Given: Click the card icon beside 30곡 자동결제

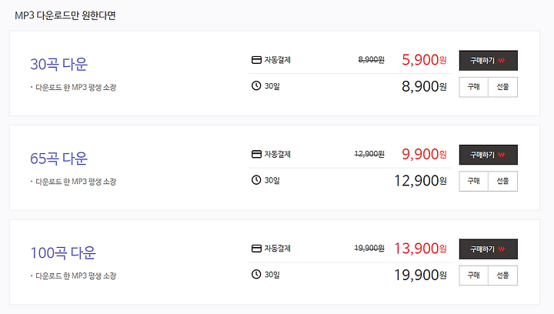Looking at the screenshot, I should [x=256, y=60].
